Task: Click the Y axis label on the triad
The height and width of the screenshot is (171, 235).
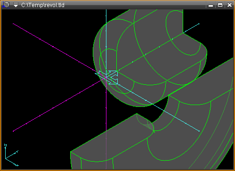Action: pos(17,151)
